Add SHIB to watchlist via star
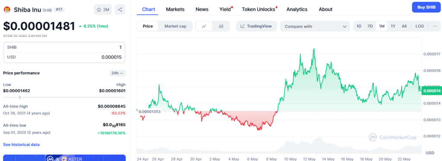 point(103,9)
